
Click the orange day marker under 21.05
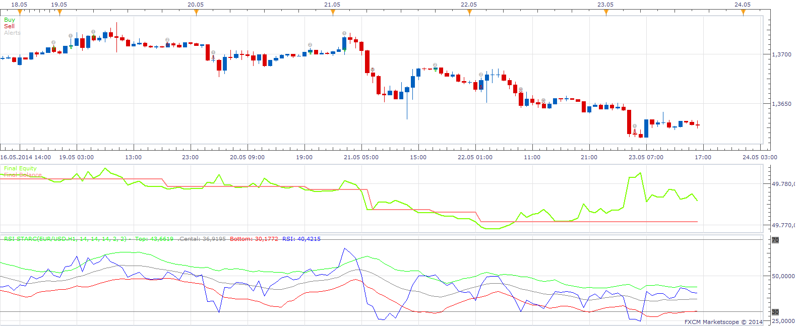pyautogui.click(x=333, y=12)
